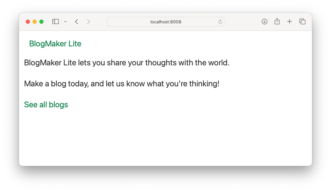Show tab overview icon
This screenshot has height=191, width=331.
[x=302, y=21]
